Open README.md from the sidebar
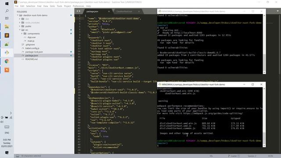 tap(31, 59)
